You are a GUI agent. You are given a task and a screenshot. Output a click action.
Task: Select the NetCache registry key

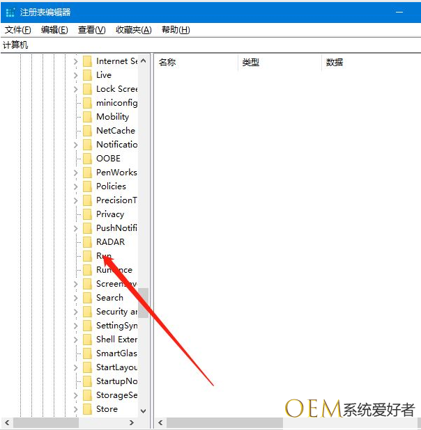click(115, 131)
